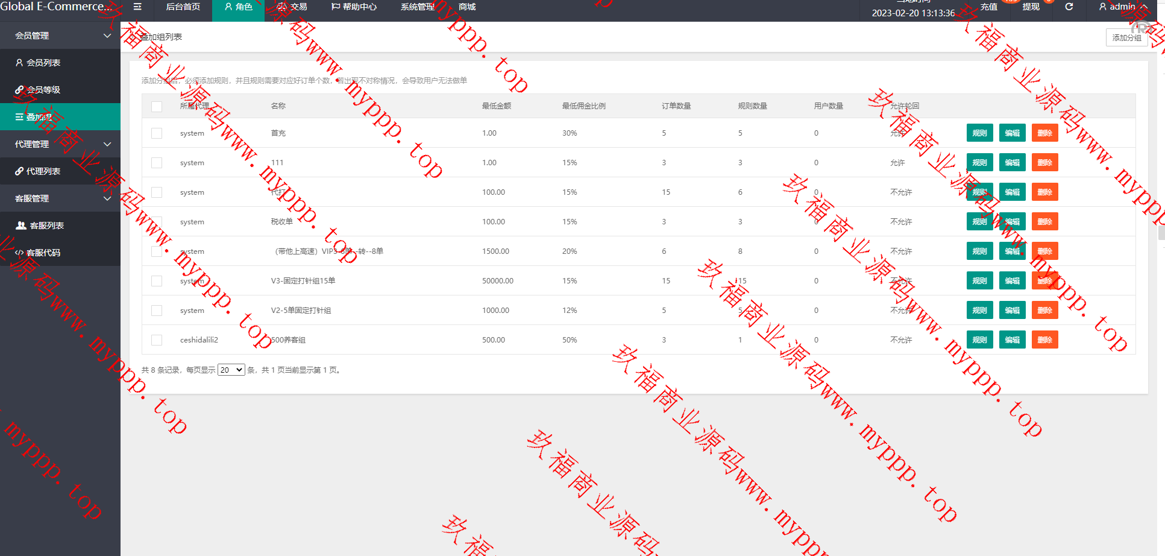Screen dimensions: 1165x556
Task: Collapse the 会员管理 sidebar section
Action: [x=107, y=36]
